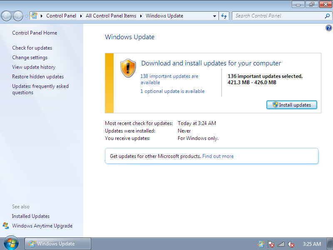Click the Windows Update taskbar button

pyautogui.click(x=58, y=244)
